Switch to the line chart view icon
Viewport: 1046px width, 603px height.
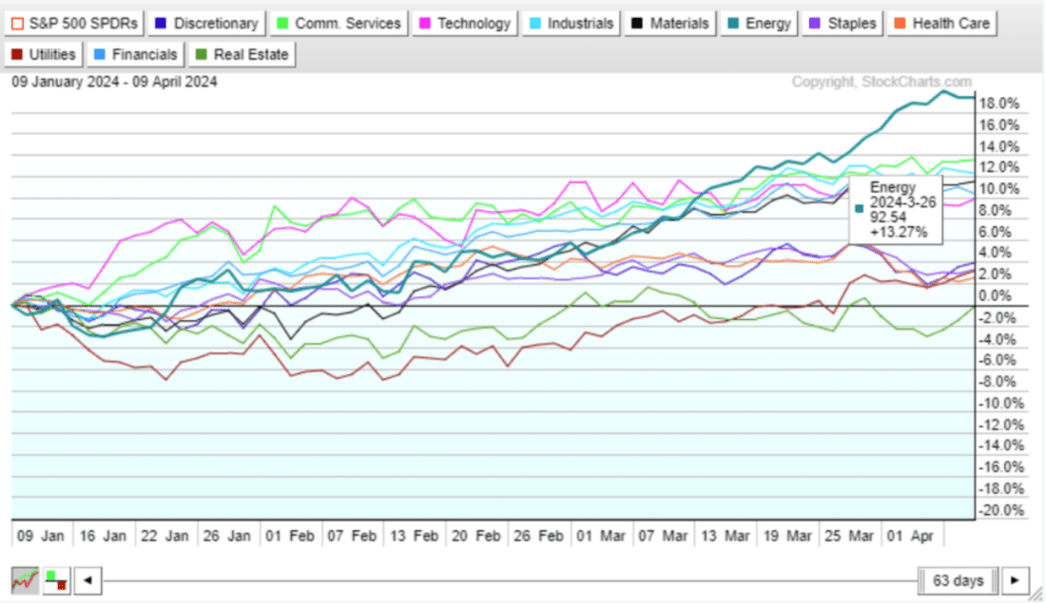click(x=26, y=578)
